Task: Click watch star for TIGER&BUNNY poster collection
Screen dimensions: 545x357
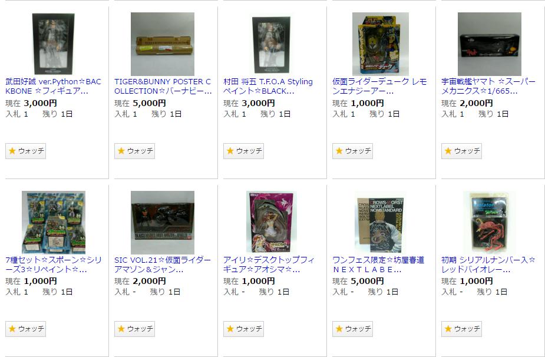Action: coord(134,151)
